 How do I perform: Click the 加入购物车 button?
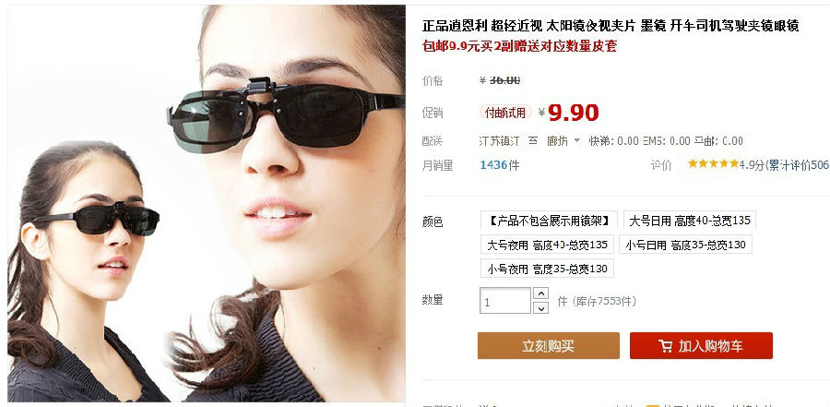(702, 345)
